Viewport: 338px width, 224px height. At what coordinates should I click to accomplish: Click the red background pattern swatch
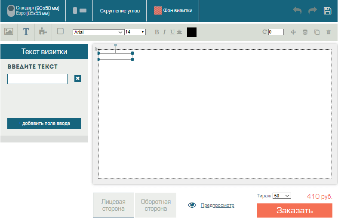(158, 11)
